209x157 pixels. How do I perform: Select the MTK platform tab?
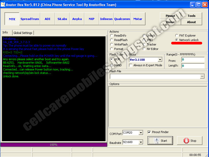point(12,19)
